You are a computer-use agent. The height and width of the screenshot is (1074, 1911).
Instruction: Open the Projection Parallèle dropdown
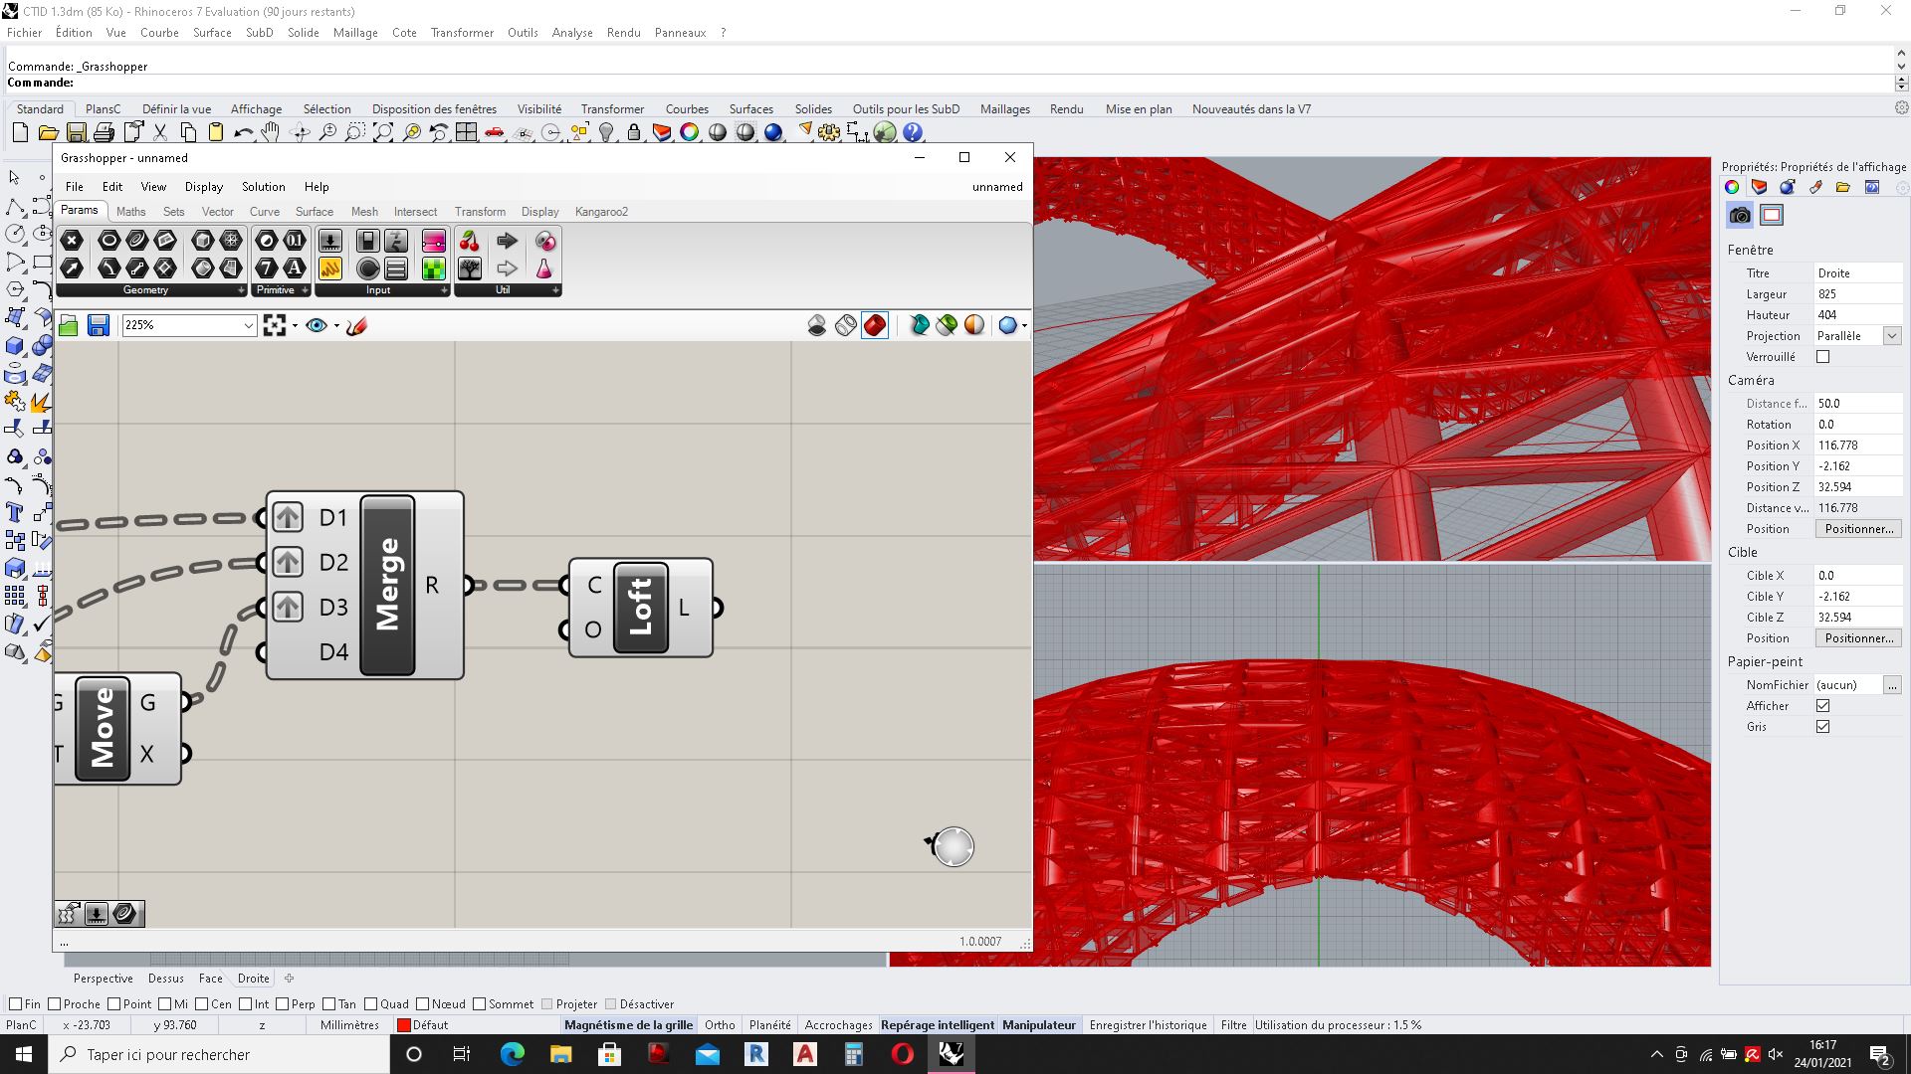1892,336
